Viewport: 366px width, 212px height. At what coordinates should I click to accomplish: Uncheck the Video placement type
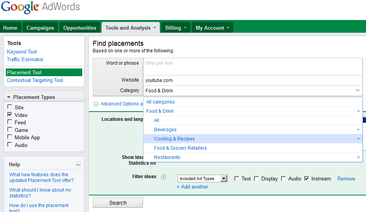coord(10,115)
